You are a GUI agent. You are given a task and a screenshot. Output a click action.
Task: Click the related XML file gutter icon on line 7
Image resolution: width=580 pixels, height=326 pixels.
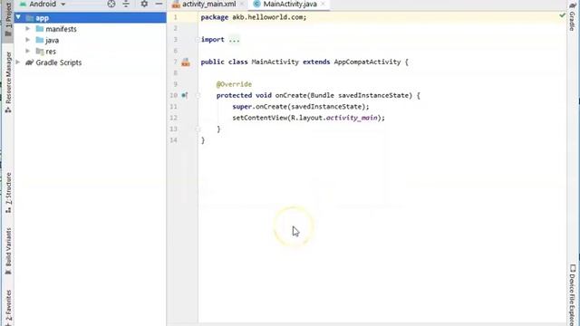(186, 62)
